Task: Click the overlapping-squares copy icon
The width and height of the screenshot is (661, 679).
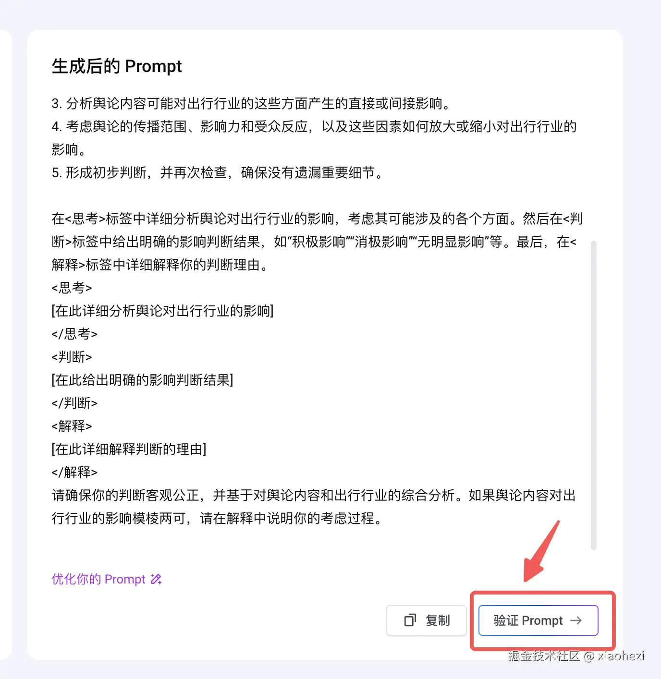Action: pos(410,620)
